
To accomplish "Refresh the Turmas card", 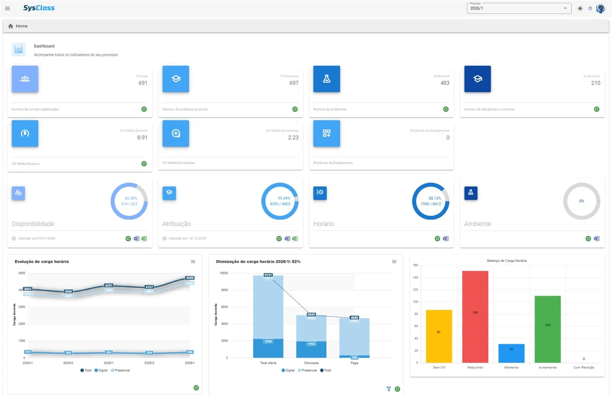I will pyautogui.click(x=144, y=109).
